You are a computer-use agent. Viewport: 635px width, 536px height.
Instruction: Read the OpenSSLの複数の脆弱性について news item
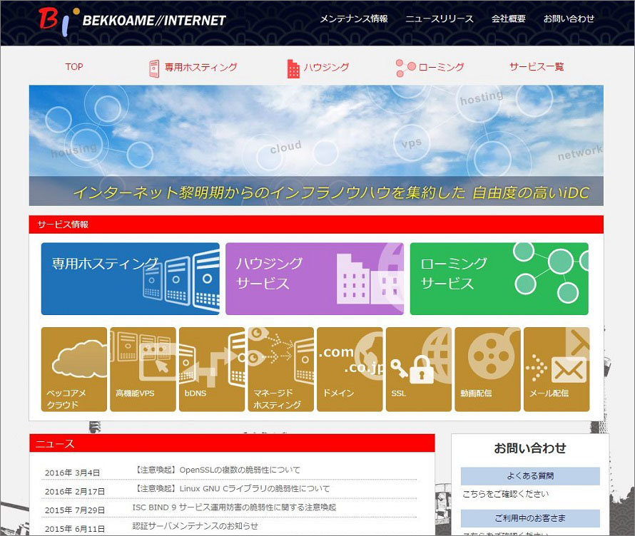(x=217, y=470)
